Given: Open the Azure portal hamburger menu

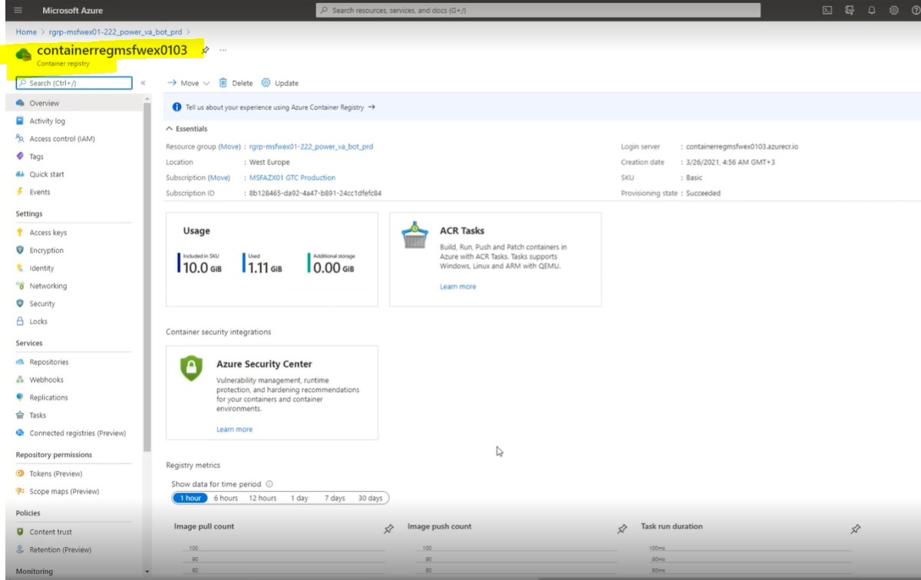Looking at the screenshot, I should point(18,11).
